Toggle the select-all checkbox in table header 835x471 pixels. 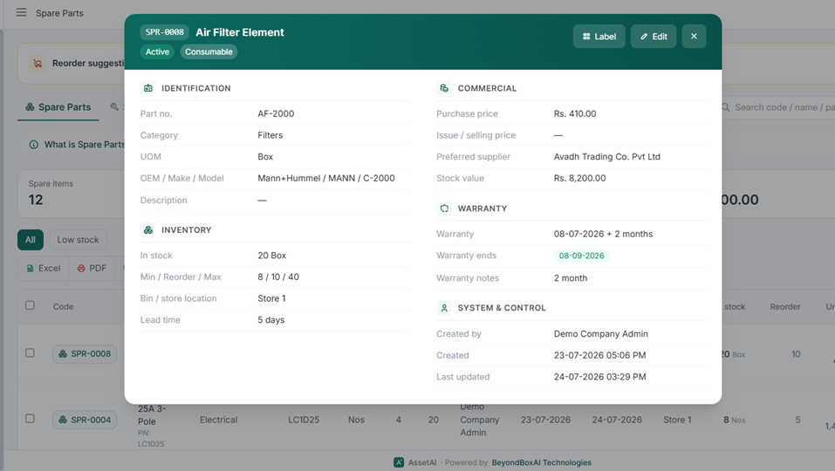(30, 305)
